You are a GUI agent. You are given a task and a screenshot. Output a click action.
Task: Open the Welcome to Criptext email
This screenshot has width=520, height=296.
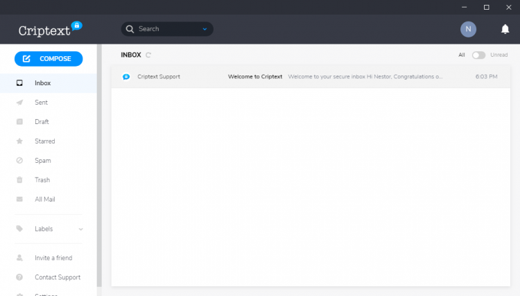311,76
